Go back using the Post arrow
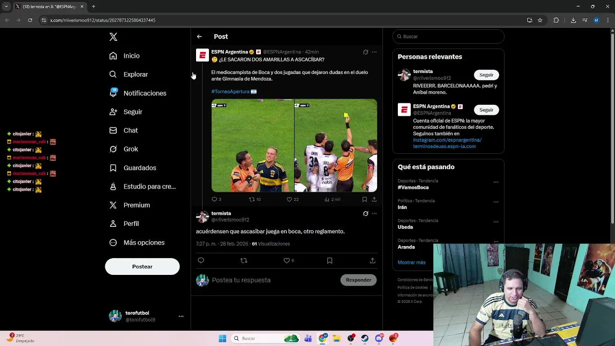The height and width of the screenshot is (346, 615). click(199, 37)
